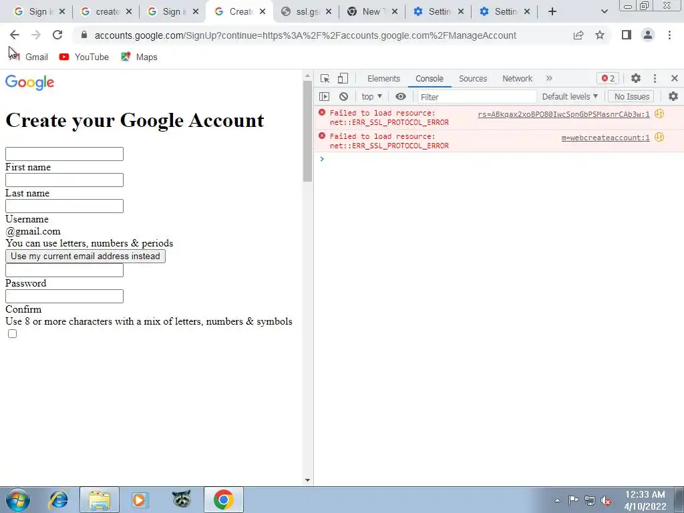The height and width of the screenshot is (513, 684).
Task: Switch to the Network tab
Action: tap(518, 79)
